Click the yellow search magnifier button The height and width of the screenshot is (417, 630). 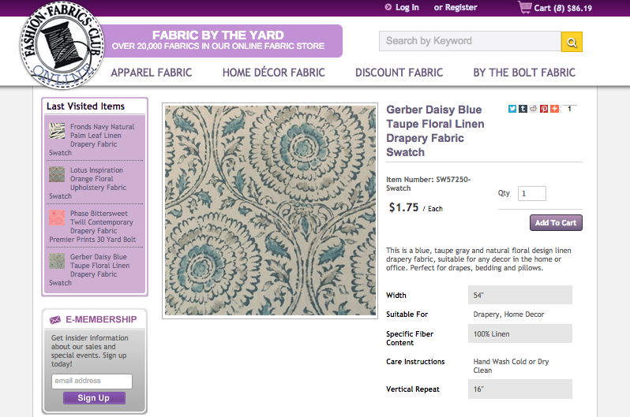572,42
